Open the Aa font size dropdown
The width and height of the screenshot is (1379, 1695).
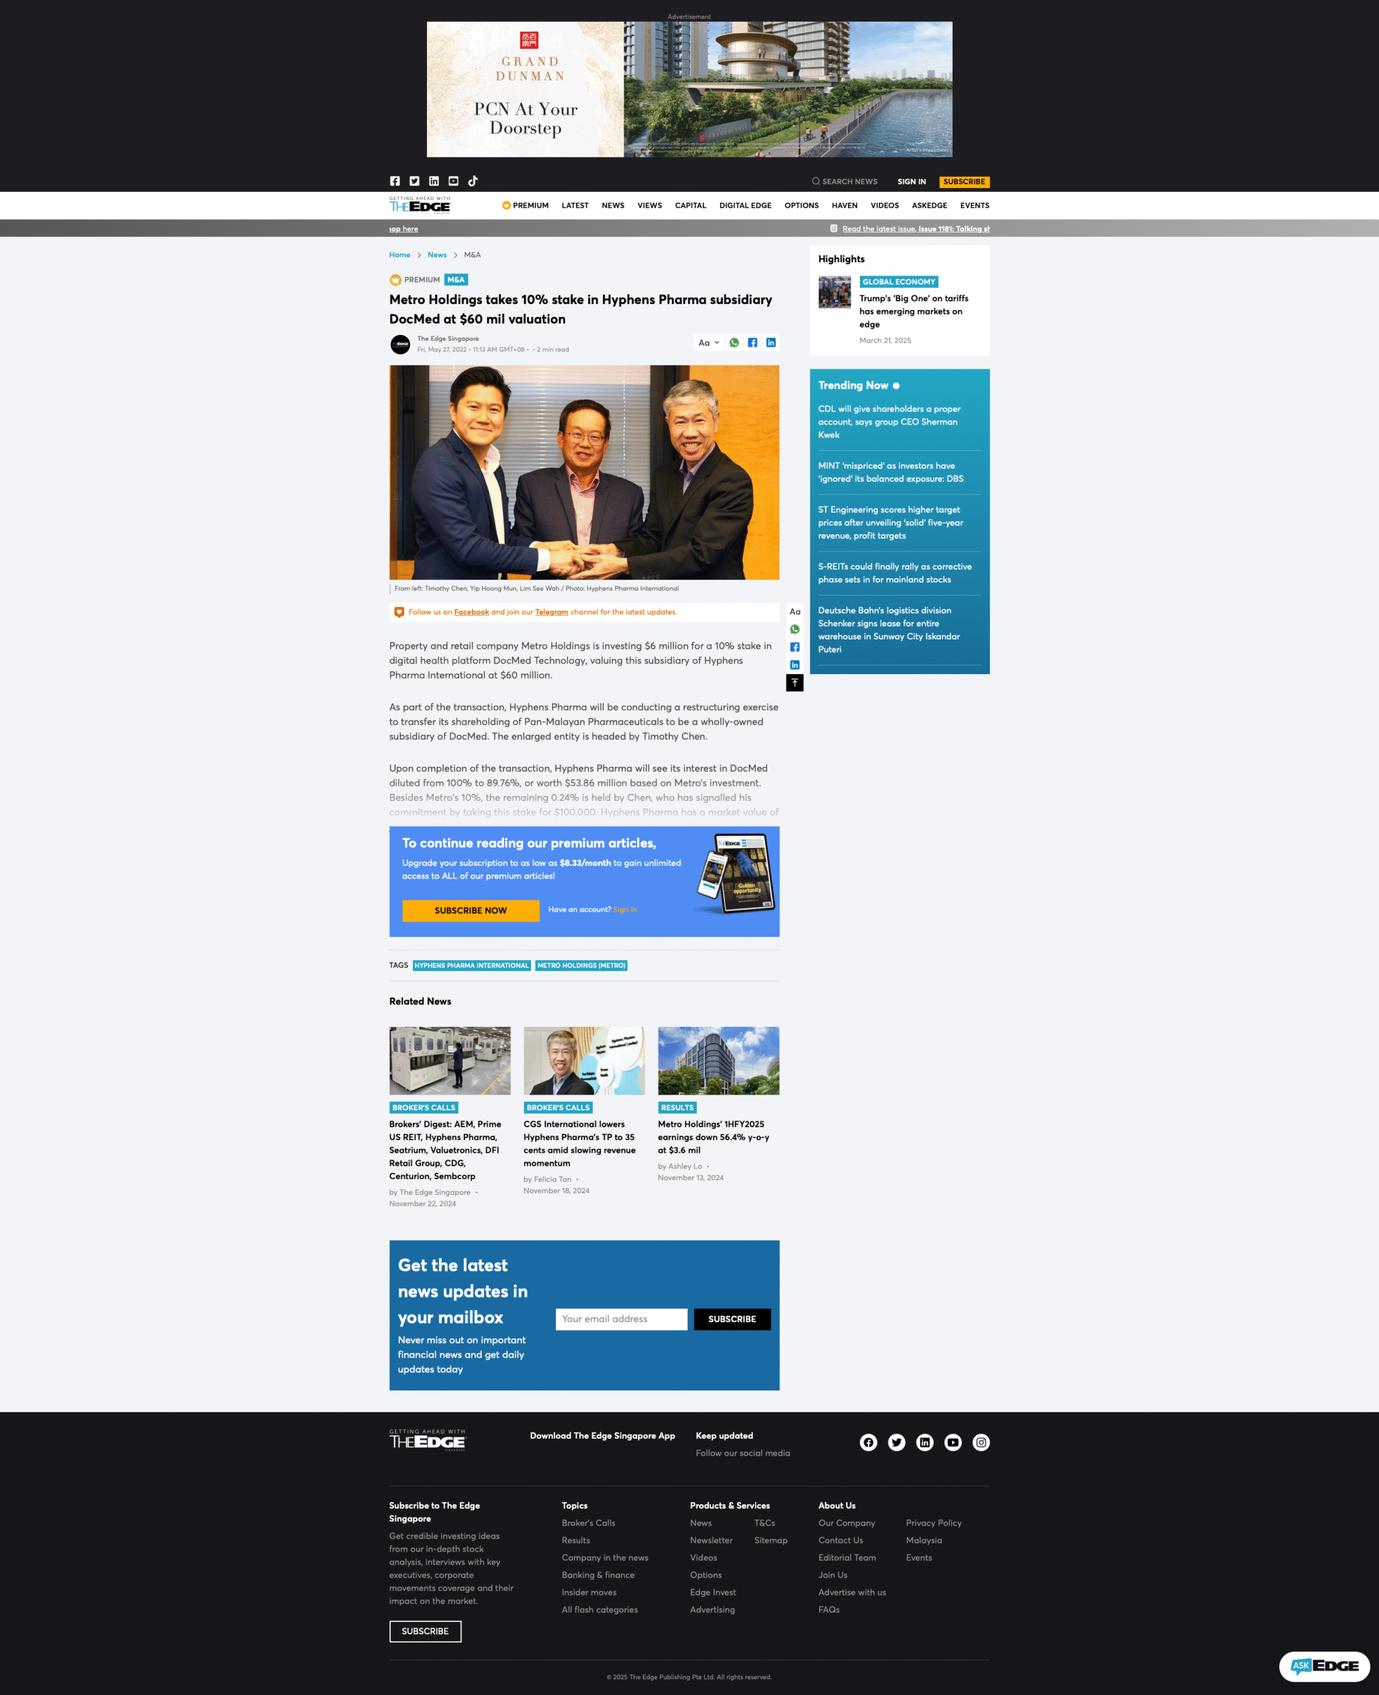[708, 343]
